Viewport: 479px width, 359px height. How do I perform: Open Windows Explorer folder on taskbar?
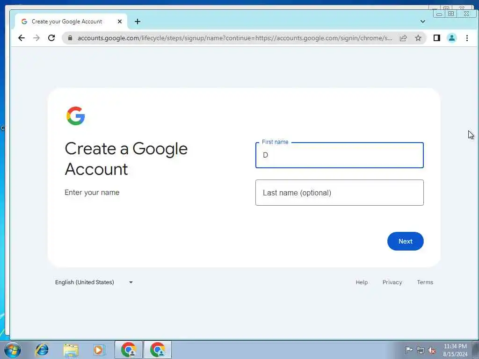pyautogui.click(x=71, y=350)
